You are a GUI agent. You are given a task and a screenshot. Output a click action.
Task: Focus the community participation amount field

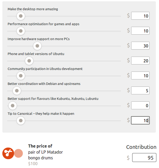140,76
